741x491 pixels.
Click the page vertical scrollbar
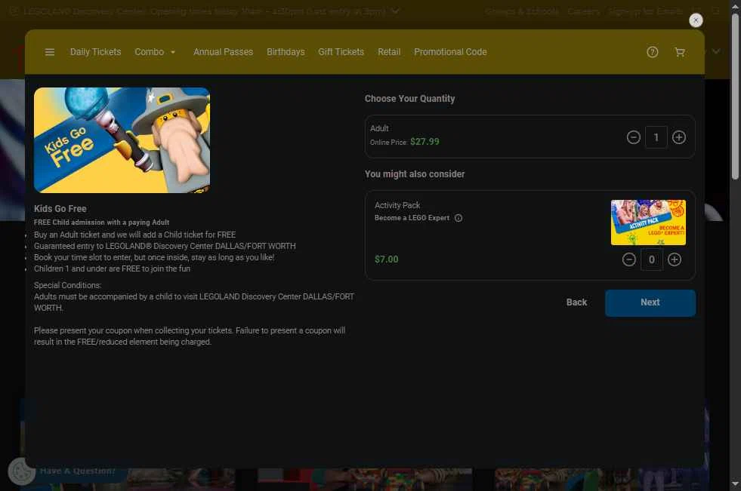point(735,97)
